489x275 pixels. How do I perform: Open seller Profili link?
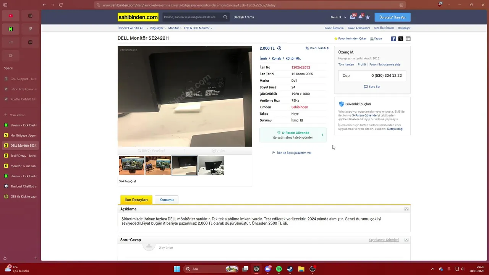362,65
